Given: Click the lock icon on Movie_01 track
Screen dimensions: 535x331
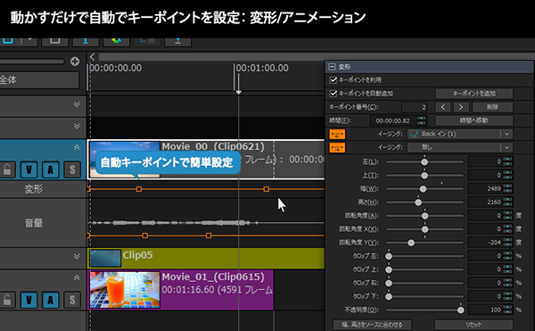Looking at the screenshot, I should (7, 300).
